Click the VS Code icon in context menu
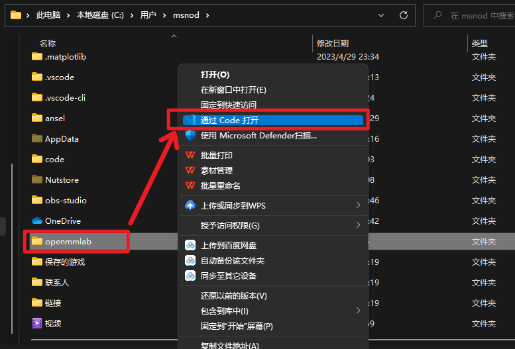515x349 pixels. (x=190, y=120)
